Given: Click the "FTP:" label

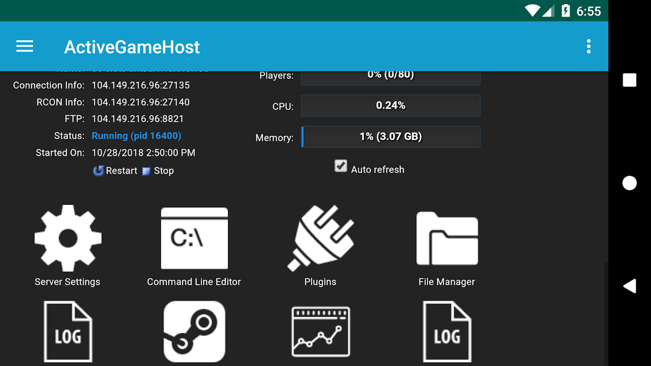Looking at the screenshot, I should [75, 119].
